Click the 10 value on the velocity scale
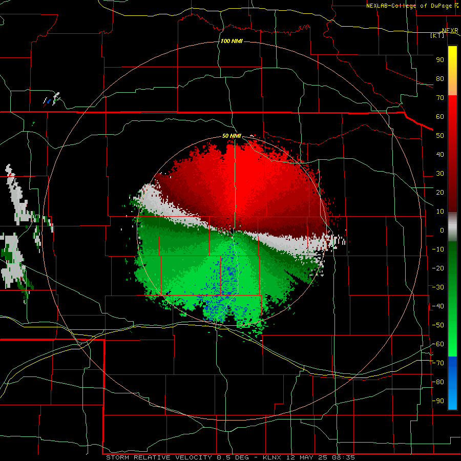 [x=440, y=212]
